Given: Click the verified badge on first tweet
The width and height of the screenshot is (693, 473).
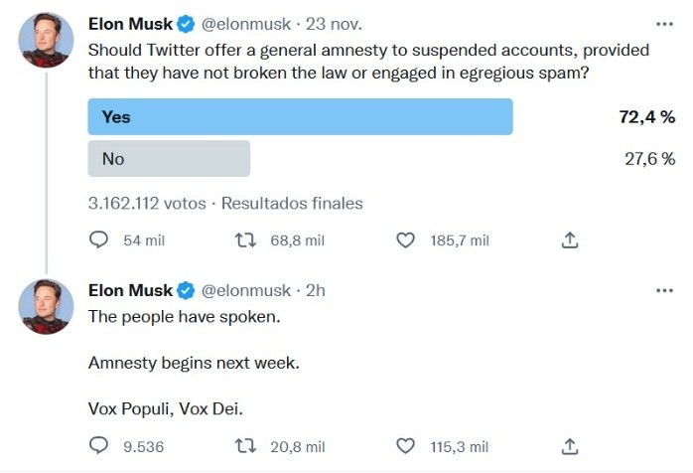Looking at the screenshot, I should click(188, 23).
